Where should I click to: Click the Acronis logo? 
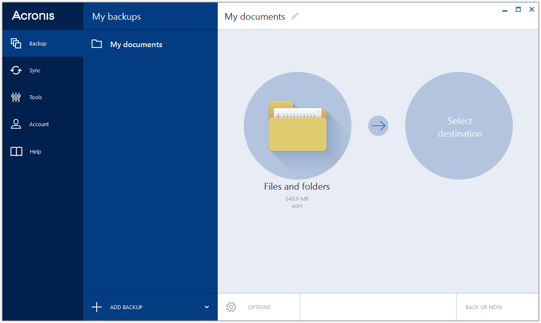click(33, 16)
